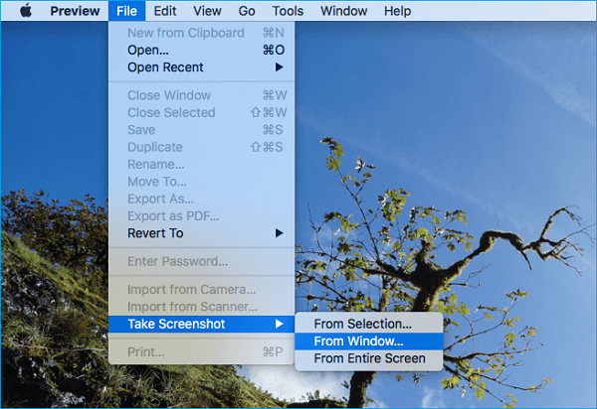Open the Window menu
597x409 pixels.
(344, 11)
